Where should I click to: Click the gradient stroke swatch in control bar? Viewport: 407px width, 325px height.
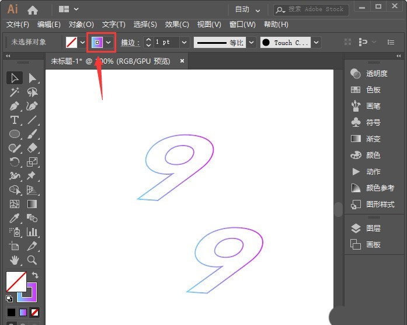(x=97, y=43)
